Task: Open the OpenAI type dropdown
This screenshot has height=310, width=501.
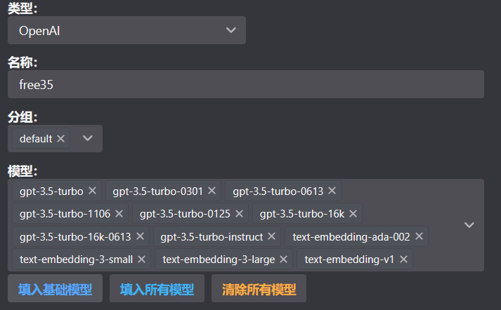Action: [127, 30]
